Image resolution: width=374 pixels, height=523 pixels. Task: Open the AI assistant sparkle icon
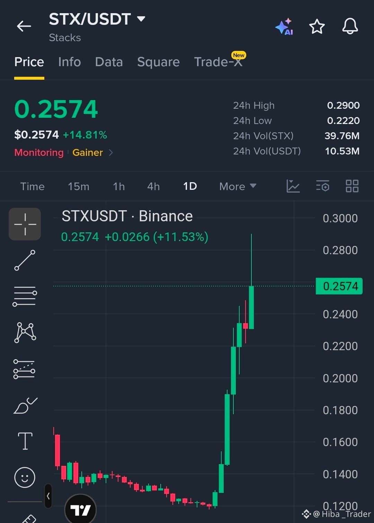pos(284,27)
